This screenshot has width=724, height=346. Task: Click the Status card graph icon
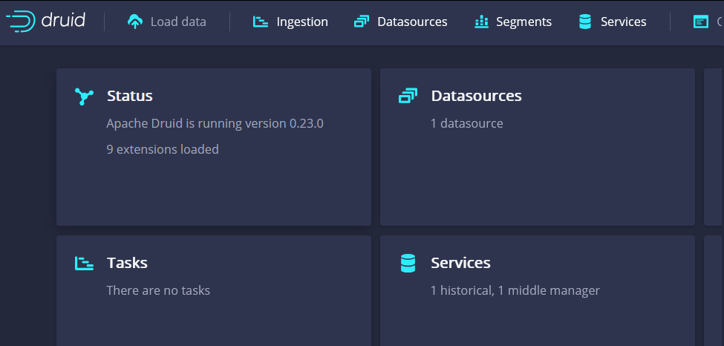click(84, 96)
